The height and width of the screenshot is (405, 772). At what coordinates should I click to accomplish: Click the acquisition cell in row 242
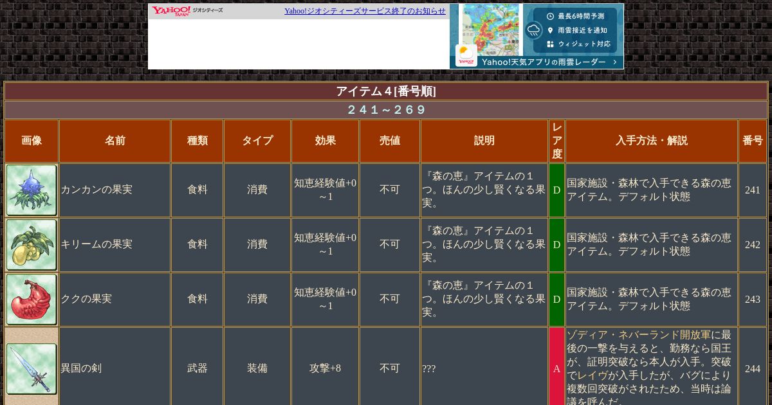[x=652, y=245]
